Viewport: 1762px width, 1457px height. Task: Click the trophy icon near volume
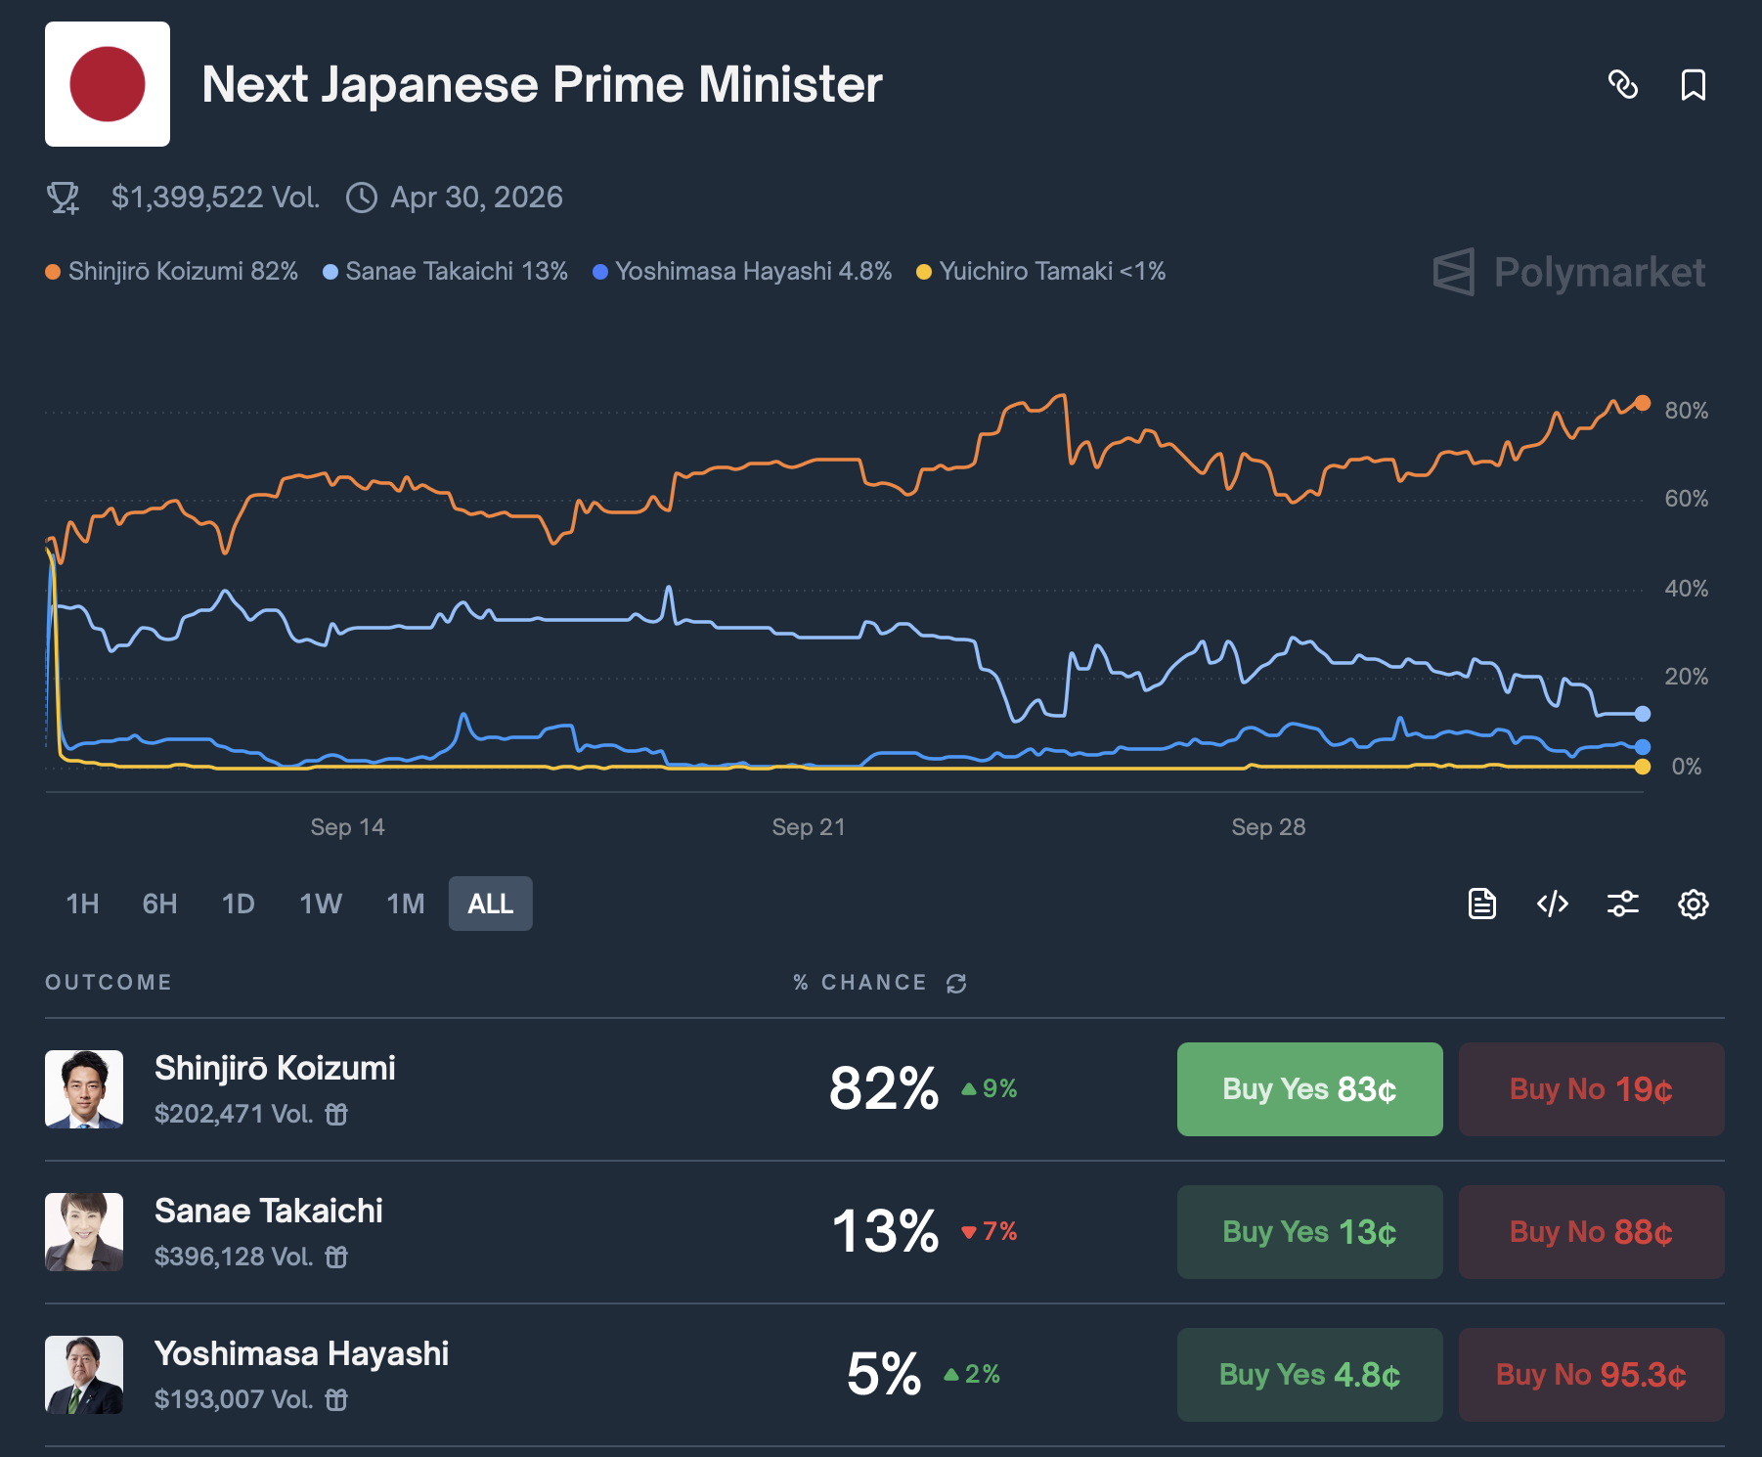(x=64, y=198)
